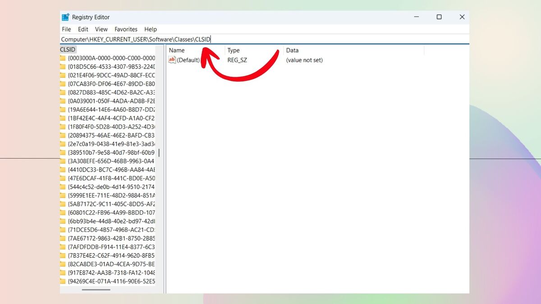Minimize the Registry Editor window
The width and height of the screenshot is (541, 304).
tap(416, 17)
